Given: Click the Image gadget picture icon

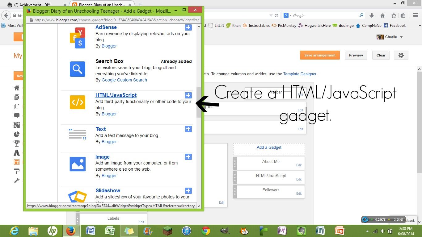Looking at the screenshot, I should pos(77,164).
